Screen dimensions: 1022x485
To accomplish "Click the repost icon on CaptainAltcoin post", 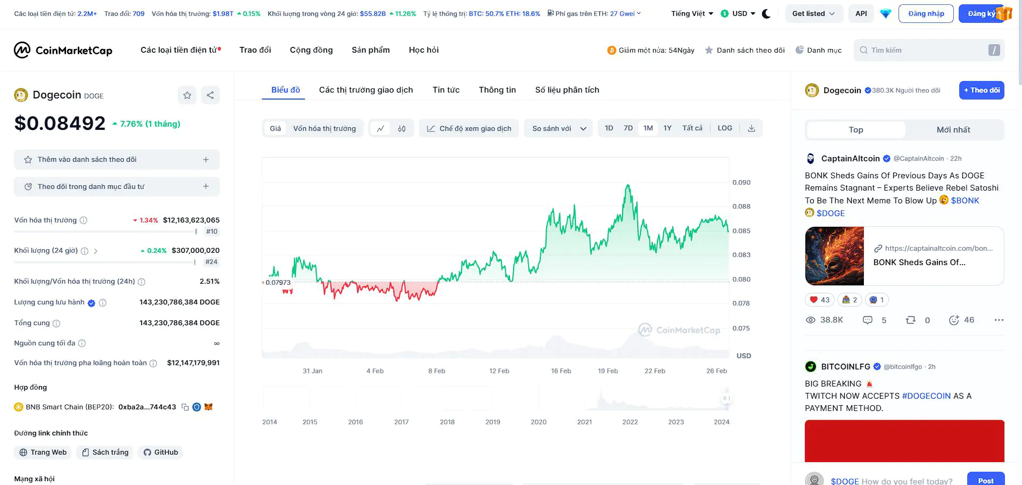I will tap(911, 320).
